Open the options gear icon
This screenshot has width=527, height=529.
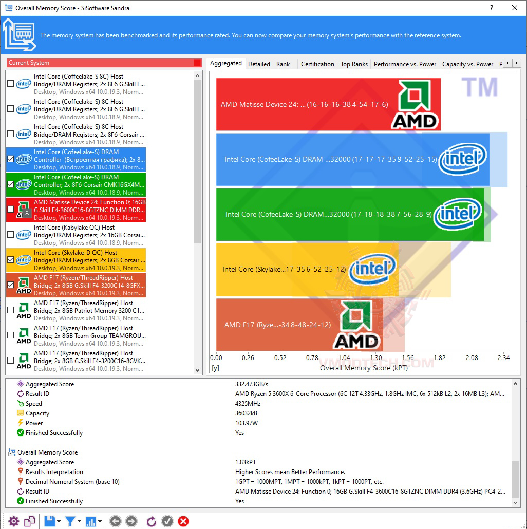(14, 521)
